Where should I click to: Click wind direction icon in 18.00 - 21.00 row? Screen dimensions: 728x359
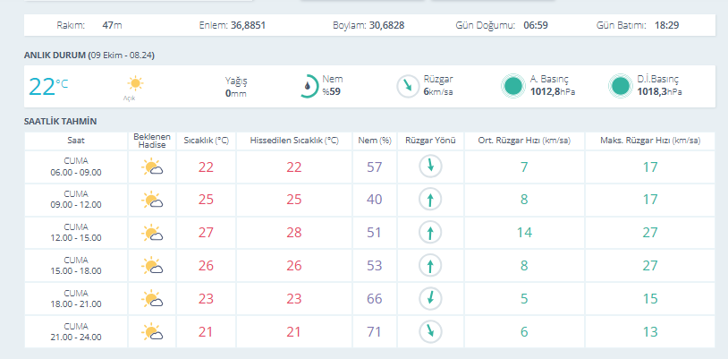coord(430,298)
